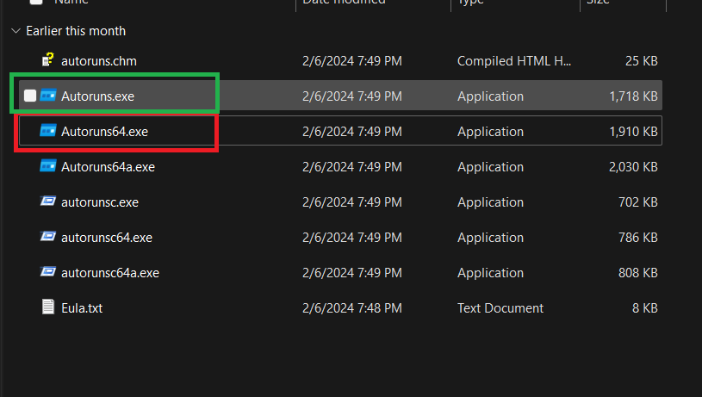This screenshot has height=397, width=702.
Task: Click the autorunsc.exe console icon
Action: click(48, 202)
